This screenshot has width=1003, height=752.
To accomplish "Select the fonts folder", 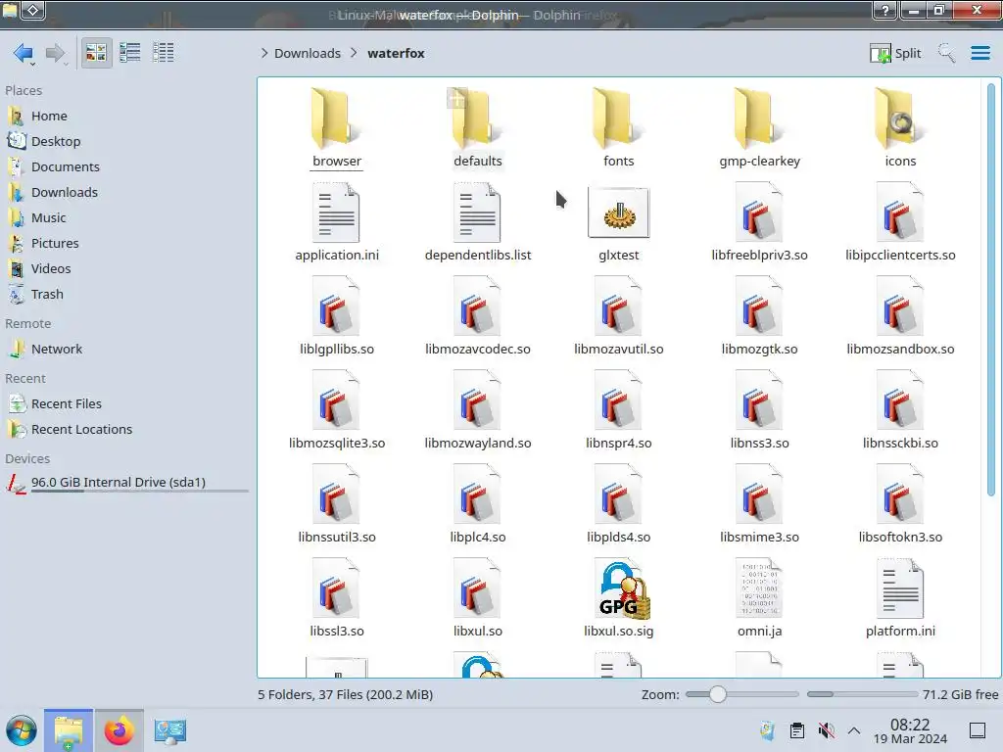I will pos(619,128).
